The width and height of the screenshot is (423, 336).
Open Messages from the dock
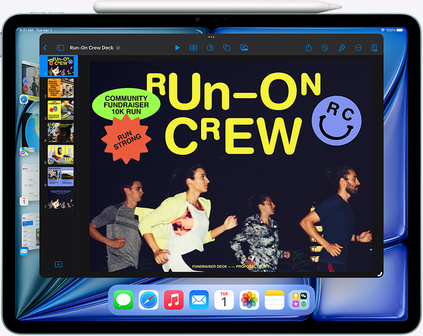pos(124,299)
